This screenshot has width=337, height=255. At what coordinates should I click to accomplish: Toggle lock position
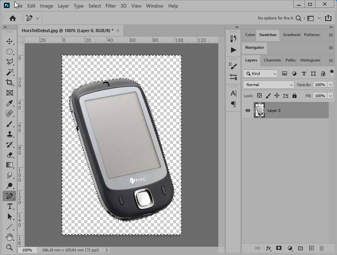277,96
